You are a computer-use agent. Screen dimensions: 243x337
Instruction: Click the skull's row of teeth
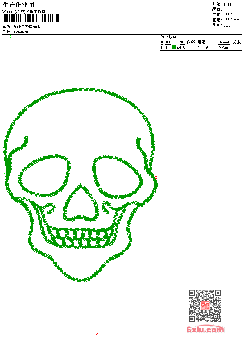coord(83,239)
